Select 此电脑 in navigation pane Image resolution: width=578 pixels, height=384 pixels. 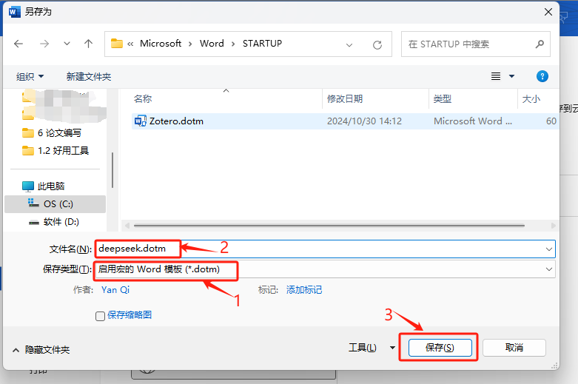coord(44,186)
